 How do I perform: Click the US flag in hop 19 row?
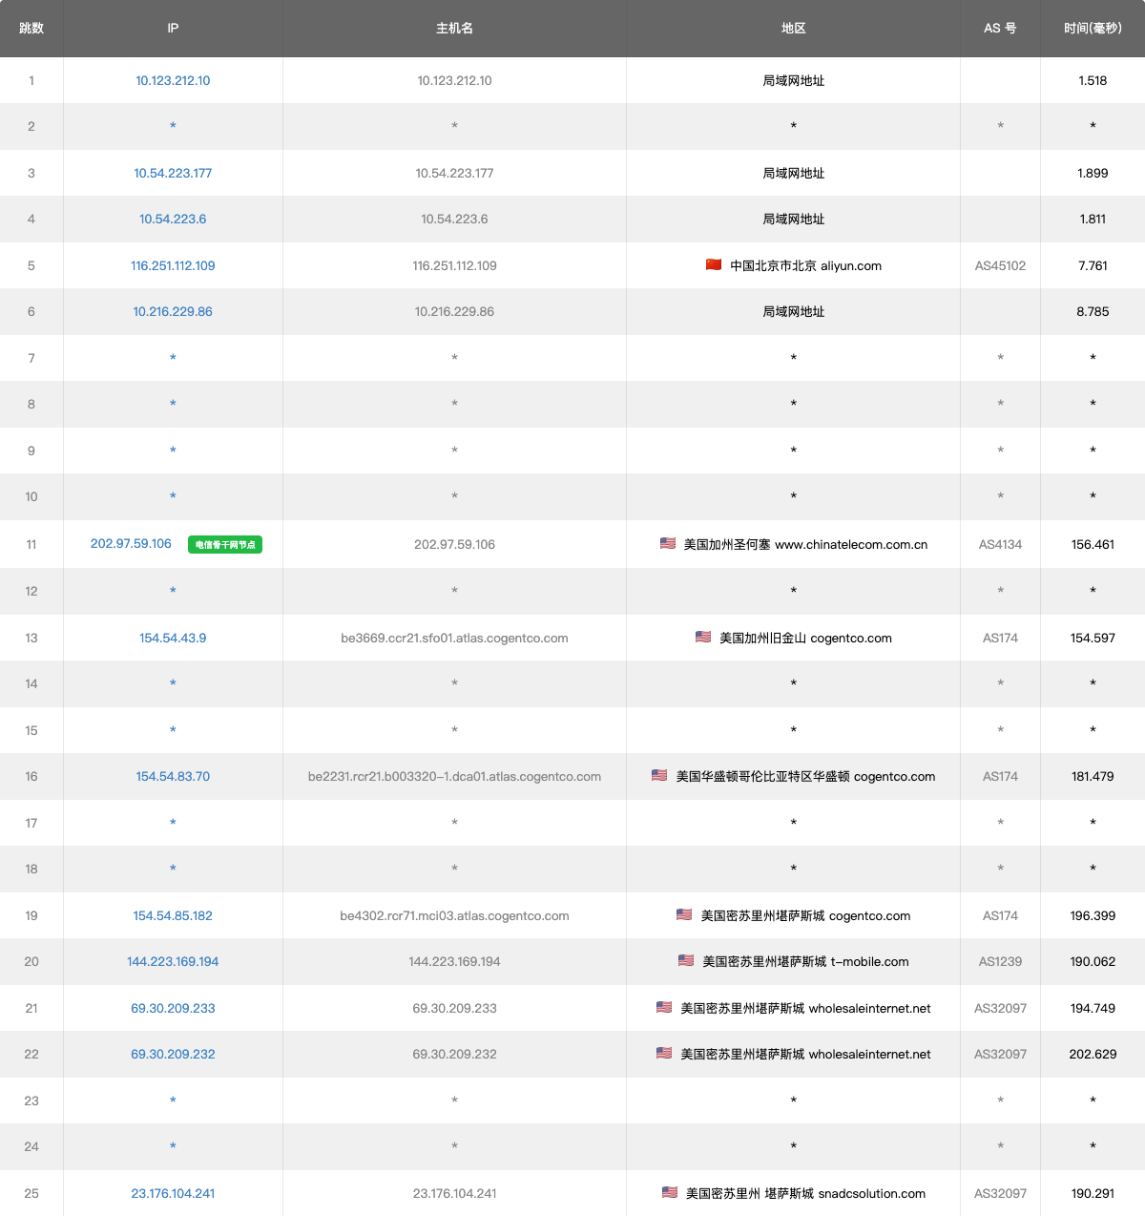(684, 914)
